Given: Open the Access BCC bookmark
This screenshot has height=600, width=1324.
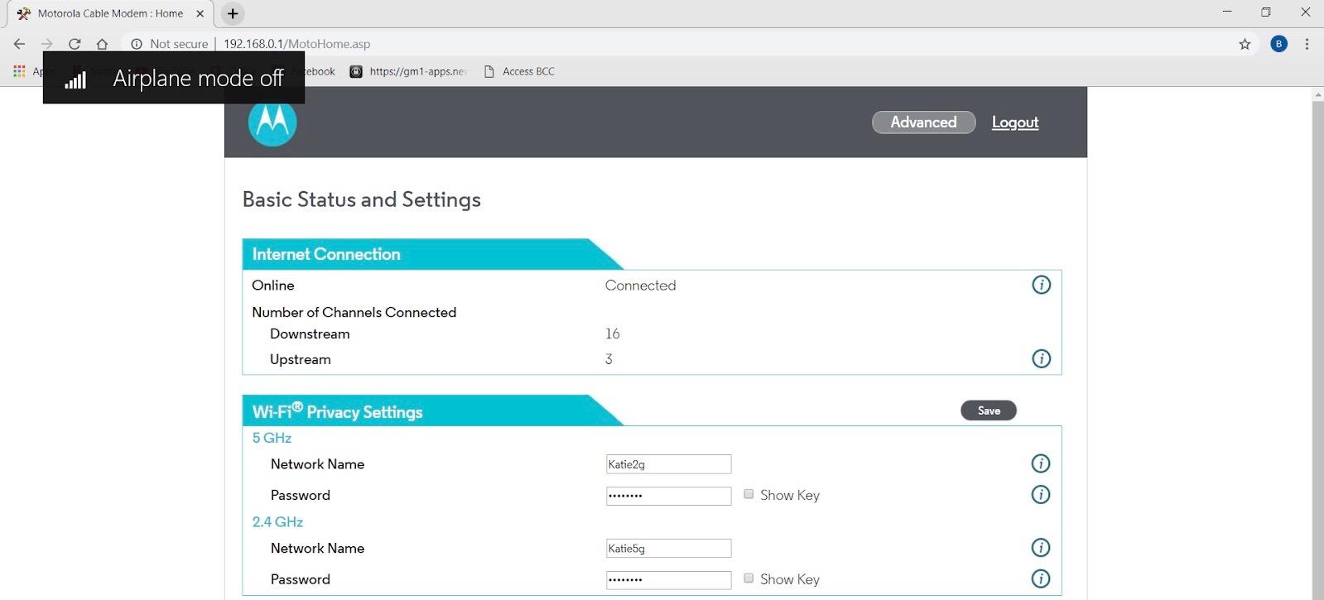Looking at the screenshot, I should click(x=519, y=71).
